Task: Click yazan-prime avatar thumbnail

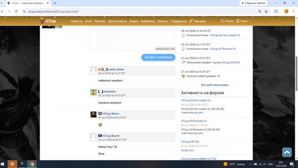Action: point(94,70)
